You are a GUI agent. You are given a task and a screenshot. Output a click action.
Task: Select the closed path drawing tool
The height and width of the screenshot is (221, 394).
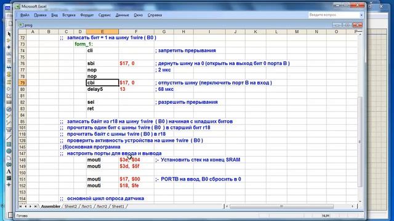click(9, 165)
